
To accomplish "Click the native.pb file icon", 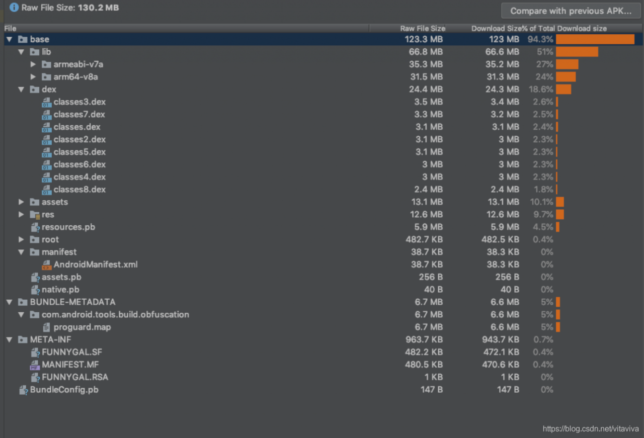I will point(35,290).
